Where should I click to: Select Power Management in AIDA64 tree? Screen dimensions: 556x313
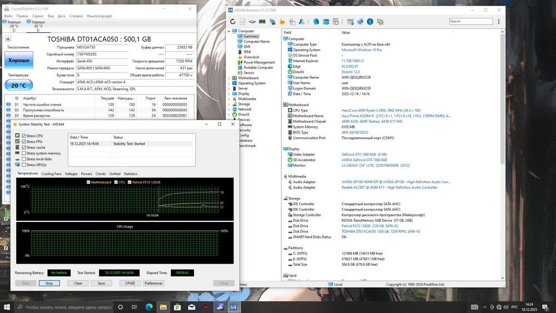(259, 62)
